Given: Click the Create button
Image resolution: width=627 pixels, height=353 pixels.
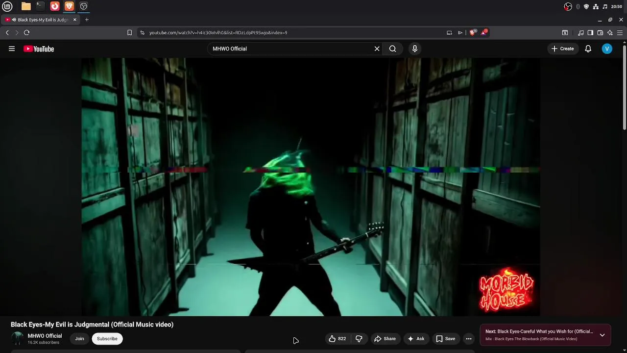Looking at the screenshot, I should click(562, 49).
